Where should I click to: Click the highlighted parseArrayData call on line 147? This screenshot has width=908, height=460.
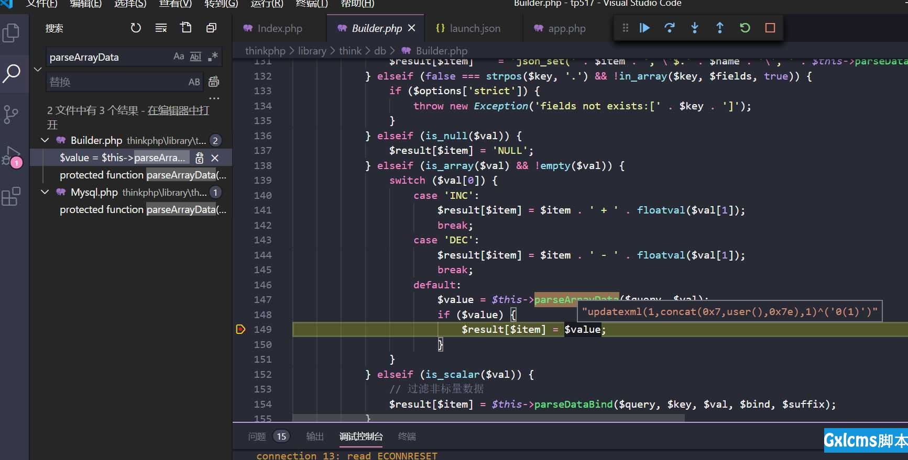tap(576, 299)
